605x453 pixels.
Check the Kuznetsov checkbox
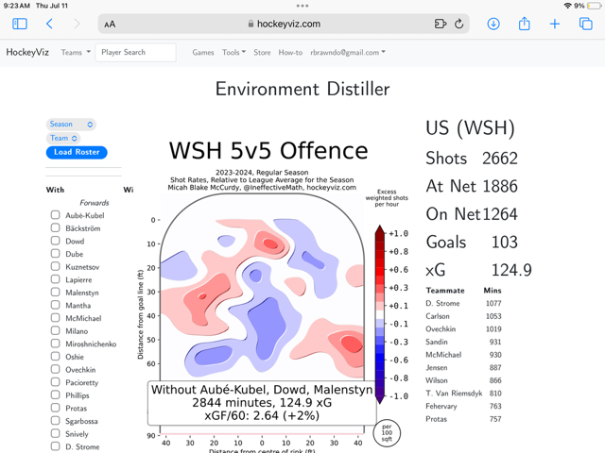(x=55, y=266)
